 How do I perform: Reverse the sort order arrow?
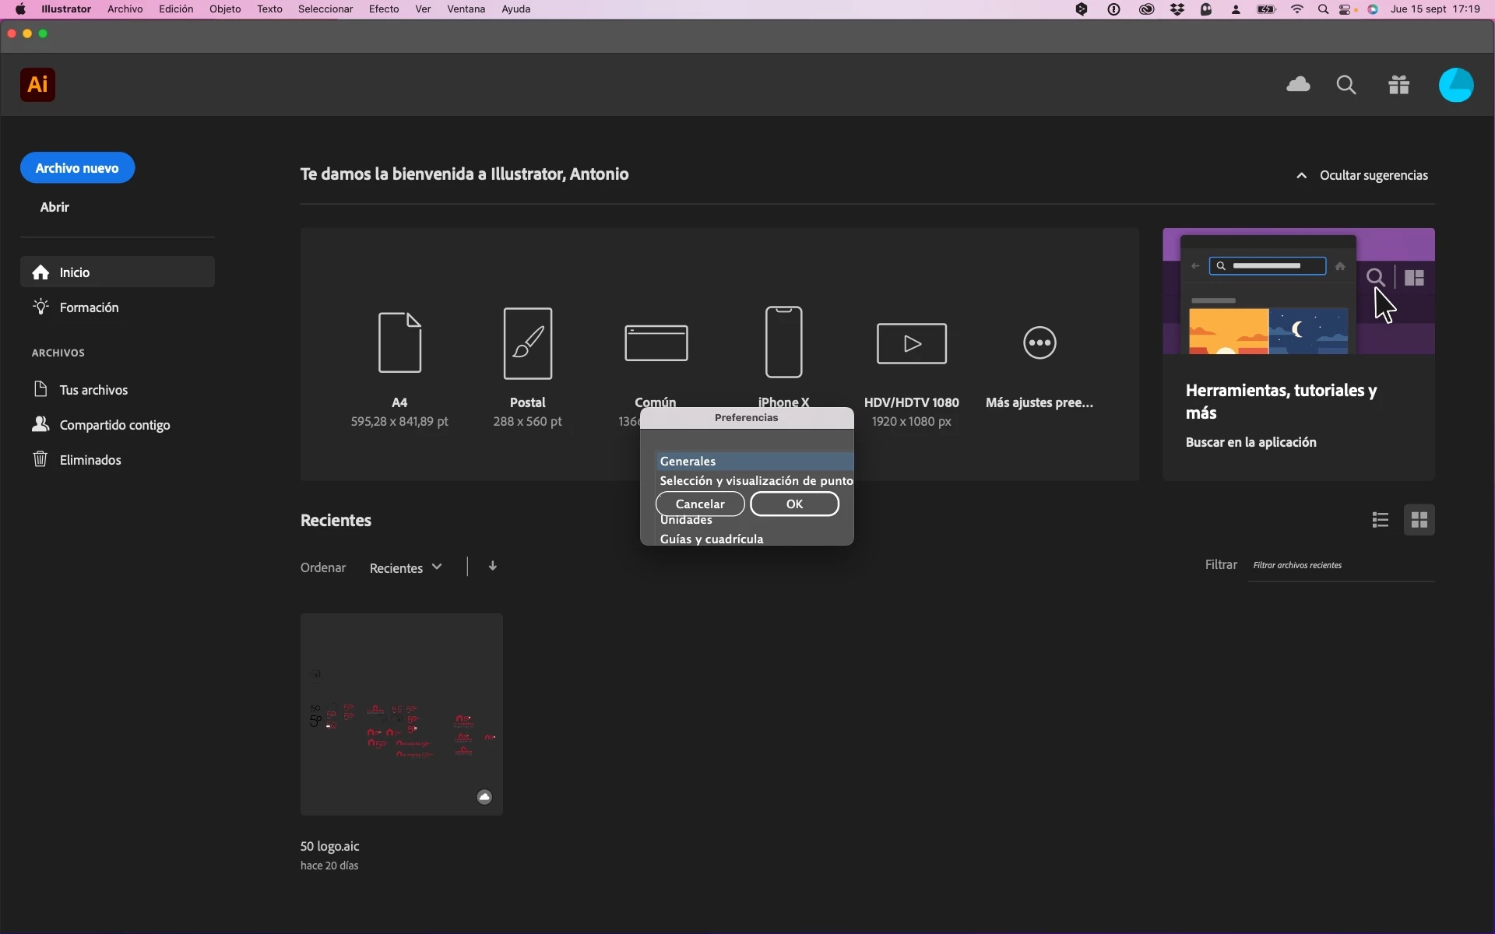click(492, 567)
